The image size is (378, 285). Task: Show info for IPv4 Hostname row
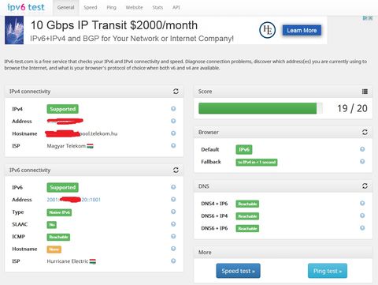point(173,133)
